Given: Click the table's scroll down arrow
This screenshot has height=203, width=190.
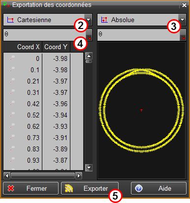Looking at the screenshot, I should click(x=89, y=168).
